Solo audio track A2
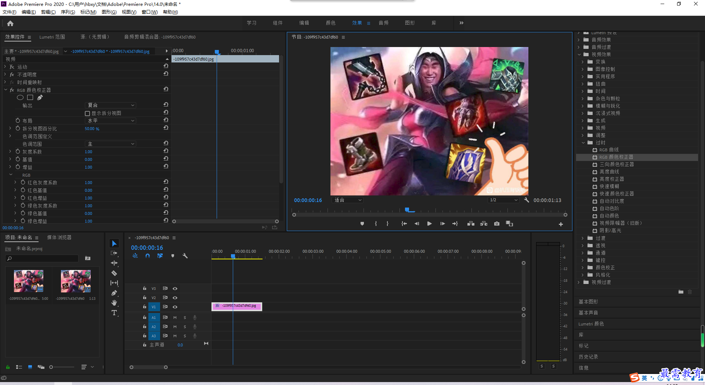This screenshot has width=705, height=385. click(185, 327)
